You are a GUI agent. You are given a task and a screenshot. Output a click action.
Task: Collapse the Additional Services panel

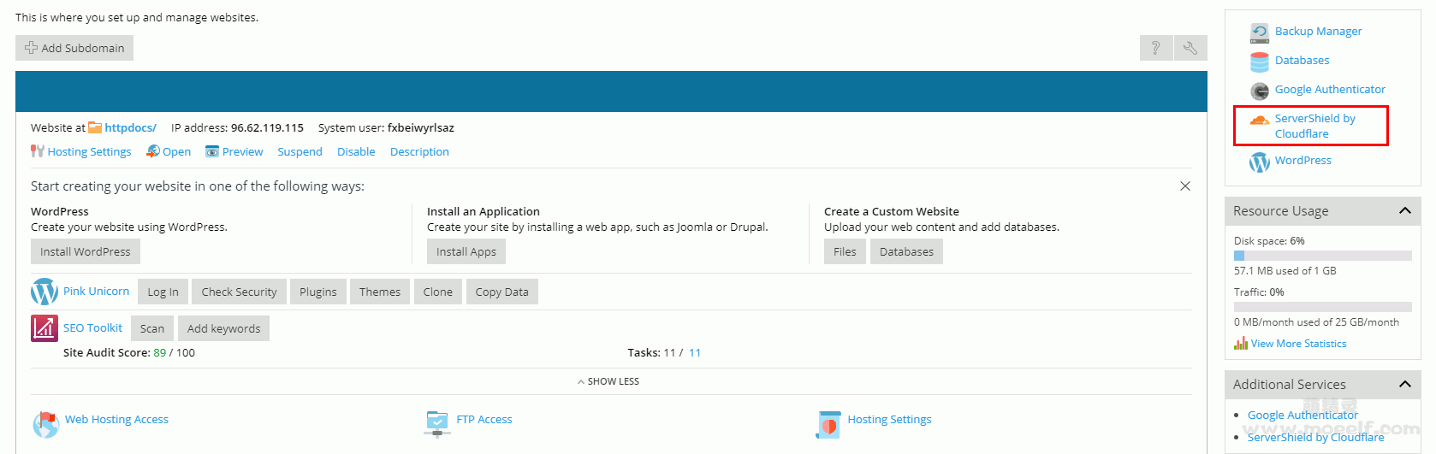pyautogui.click(x=1404, y=385)
